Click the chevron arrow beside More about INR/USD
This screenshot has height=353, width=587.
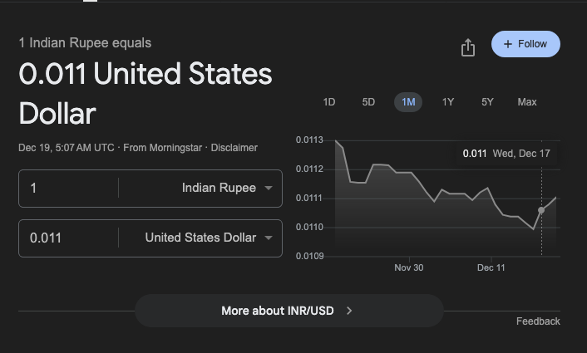coord(350,311)
